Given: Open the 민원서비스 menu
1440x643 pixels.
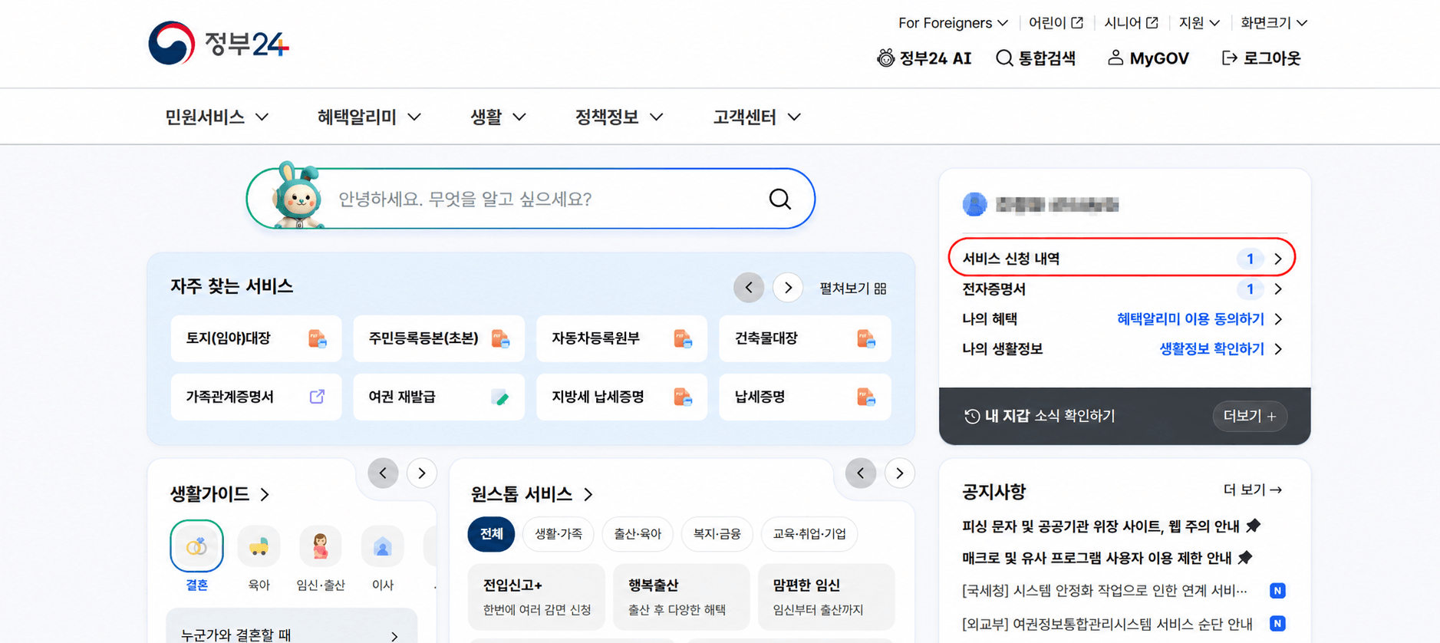Looking at the screenshot, I should 217,117.
